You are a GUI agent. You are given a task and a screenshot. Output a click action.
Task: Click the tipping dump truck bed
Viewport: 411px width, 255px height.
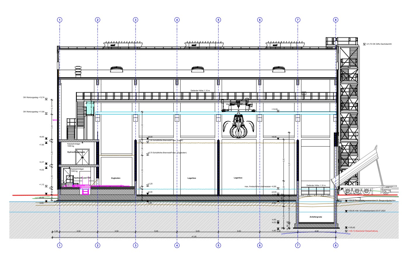coord(355,166)
